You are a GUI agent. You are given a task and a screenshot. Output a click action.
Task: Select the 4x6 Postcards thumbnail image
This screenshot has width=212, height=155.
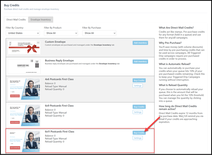pos(24,89)
